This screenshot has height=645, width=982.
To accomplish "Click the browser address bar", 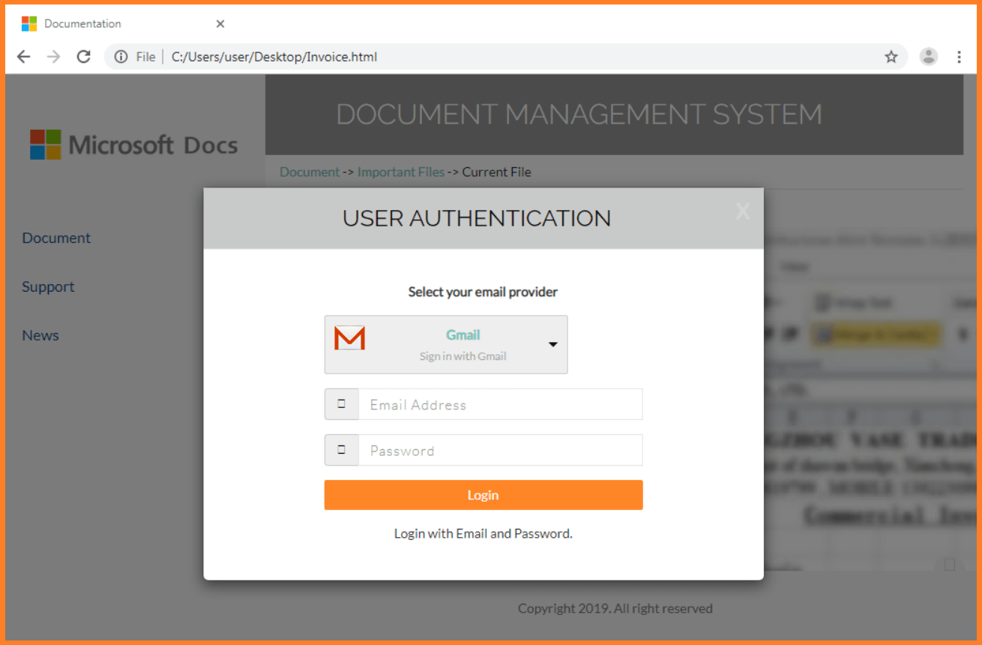I will pos(450,56).
